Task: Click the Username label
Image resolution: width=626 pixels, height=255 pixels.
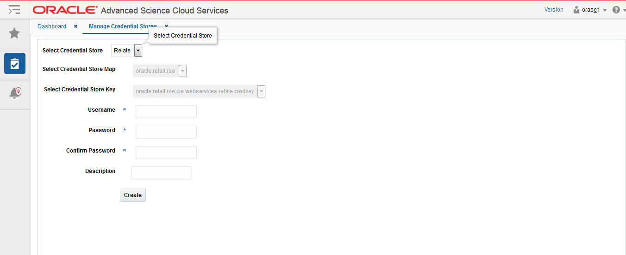Action: 101,110
